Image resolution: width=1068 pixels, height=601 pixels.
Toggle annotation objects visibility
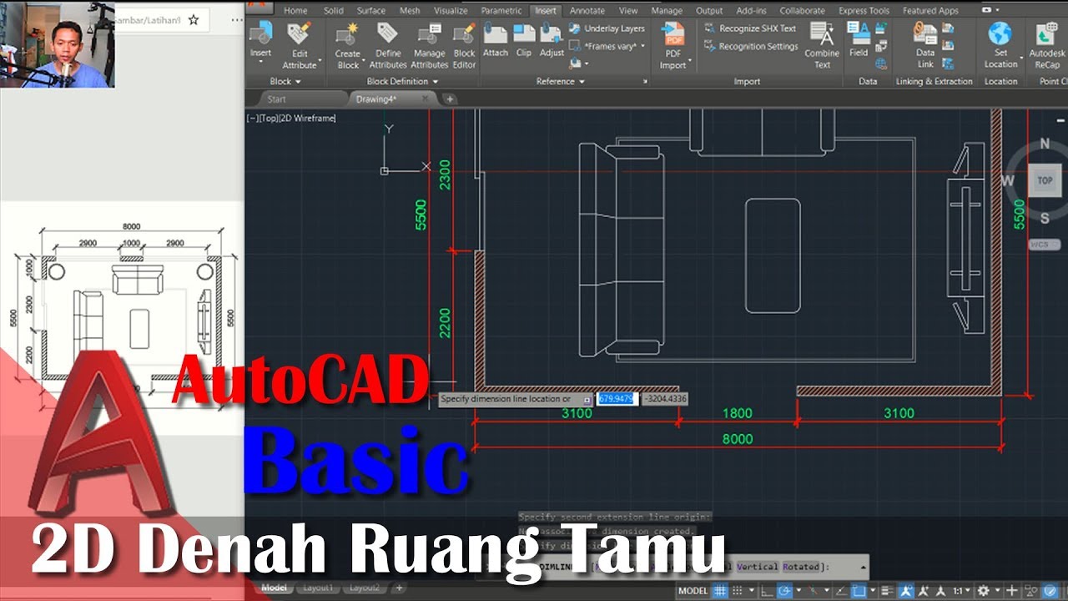(x=907, y=590)
